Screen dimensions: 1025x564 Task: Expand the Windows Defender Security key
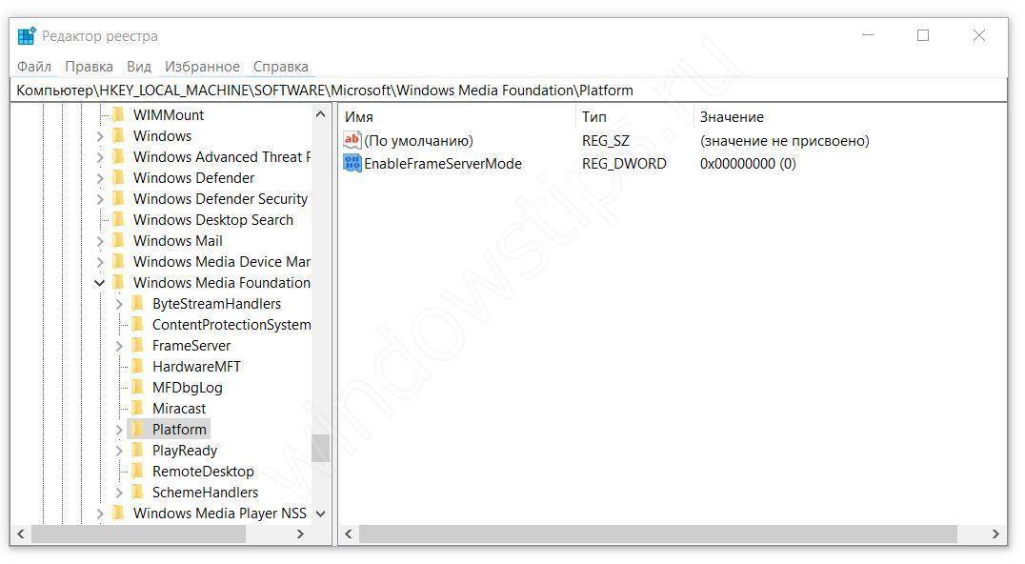pos(100,199)
